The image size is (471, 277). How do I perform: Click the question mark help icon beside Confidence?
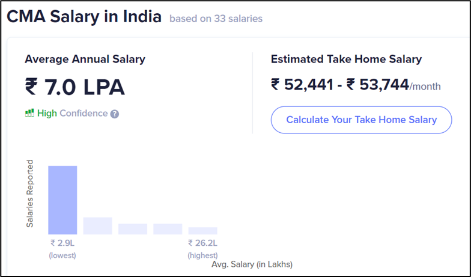[x=114, y=114]
